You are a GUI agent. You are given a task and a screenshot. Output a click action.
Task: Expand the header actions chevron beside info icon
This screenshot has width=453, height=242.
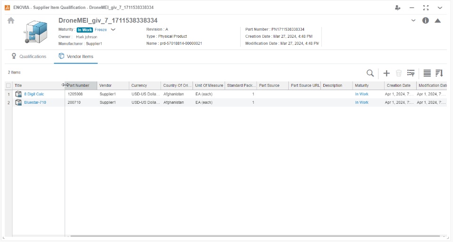(x=413, y=20)
